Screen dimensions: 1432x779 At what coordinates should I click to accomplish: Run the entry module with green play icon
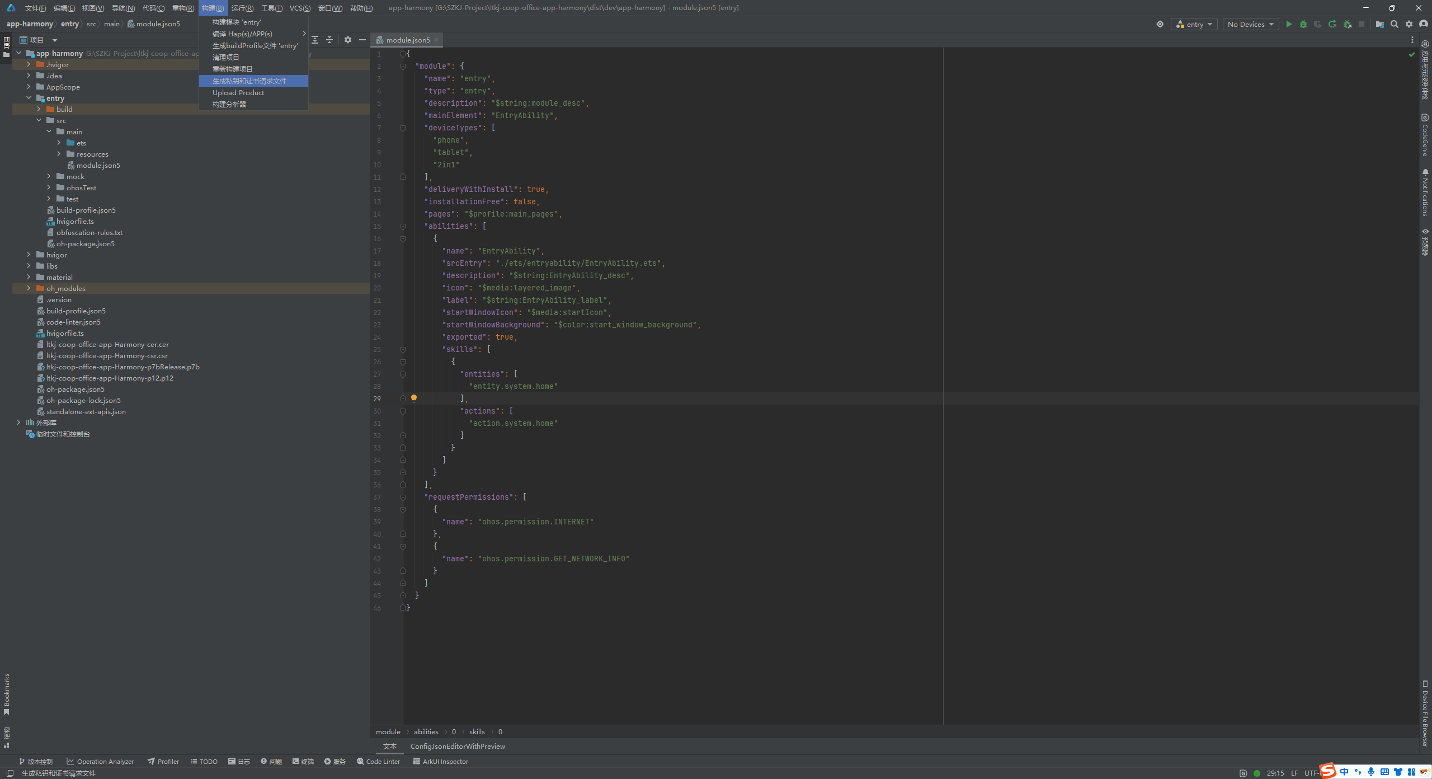point(1289,24)
